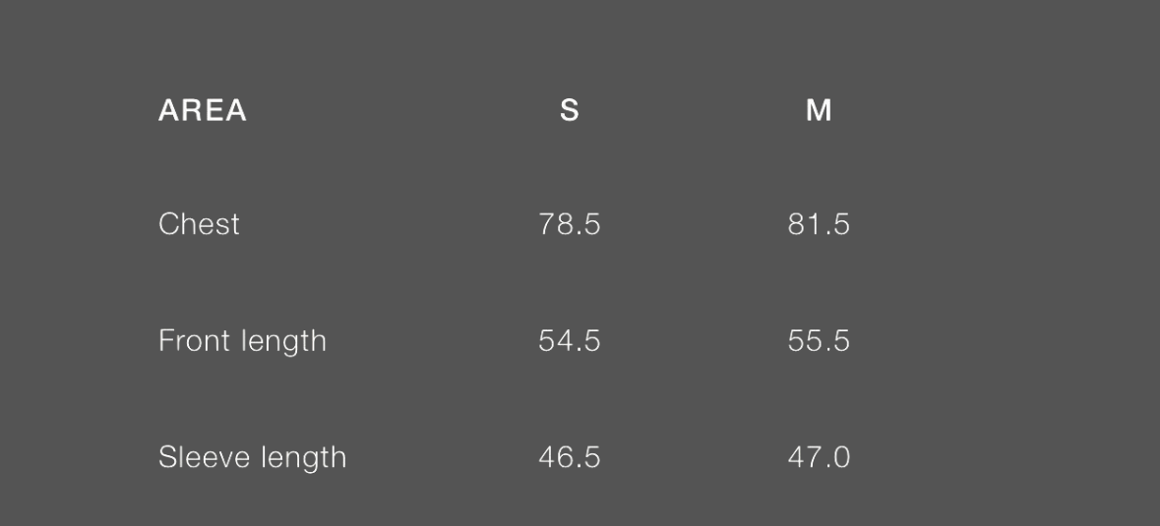
Task: Click the 54.5 front length value
Action: [569, 341]
